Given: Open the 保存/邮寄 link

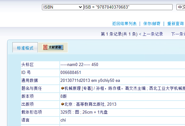Looking at the screenshot, I should 152,24.
